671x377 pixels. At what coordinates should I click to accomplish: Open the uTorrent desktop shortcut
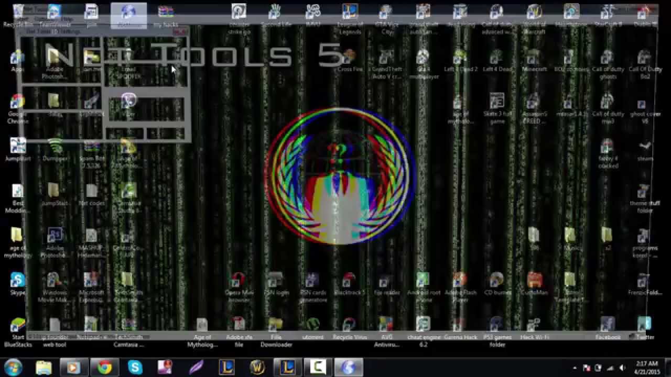[313, 329]
